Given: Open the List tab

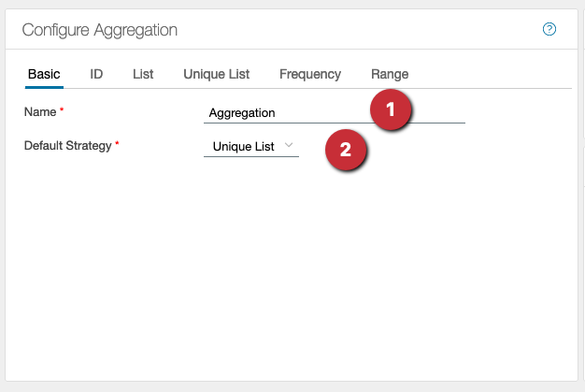Looking at the screenshot, I should click(x=143, y=74).
